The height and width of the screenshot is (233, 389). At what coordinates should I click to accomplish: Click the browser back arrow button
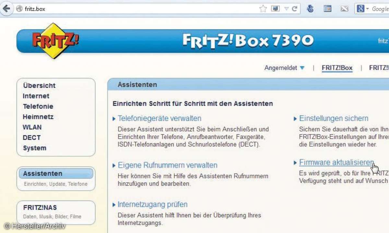coord(6,8)
